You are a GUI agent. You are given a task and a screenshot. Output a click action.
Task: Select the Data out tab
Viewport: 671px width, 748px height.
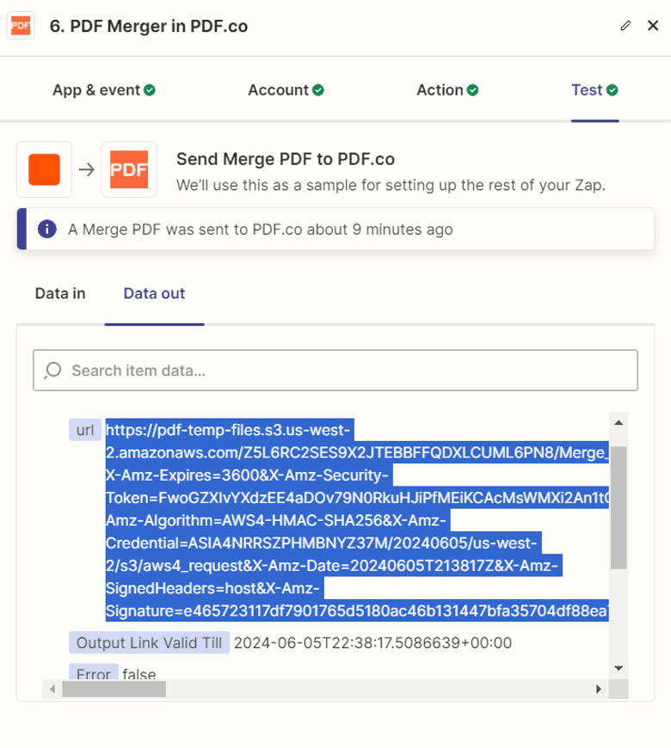[x=154, y=294]
